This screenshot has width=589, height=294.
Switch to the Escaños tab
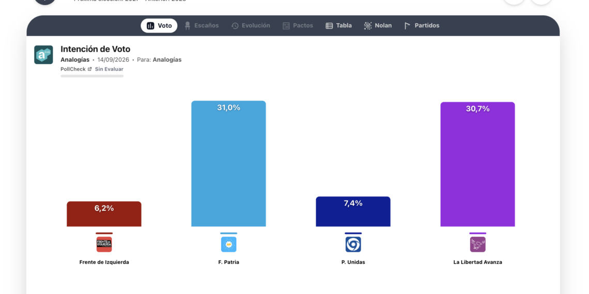(202, 25)
